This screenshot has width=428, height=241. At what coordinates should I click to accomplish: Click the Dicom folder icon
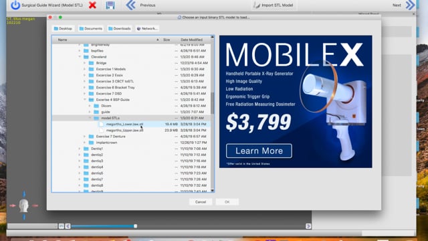[x=96, y=106]
